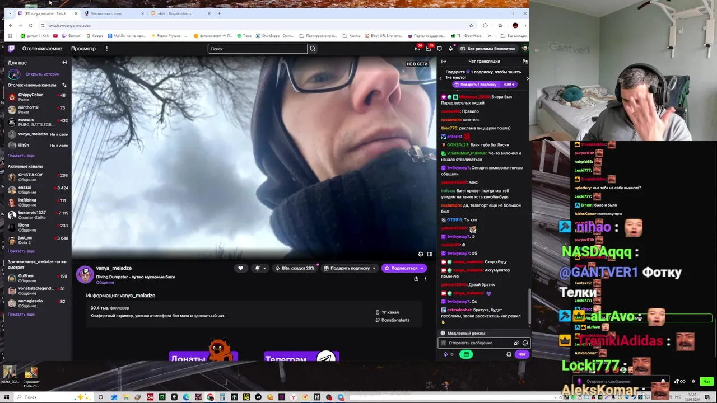Click the Bits: скидка 29% button
The height and width of the screenshot is (403, 717).
[x=295, y=268]
